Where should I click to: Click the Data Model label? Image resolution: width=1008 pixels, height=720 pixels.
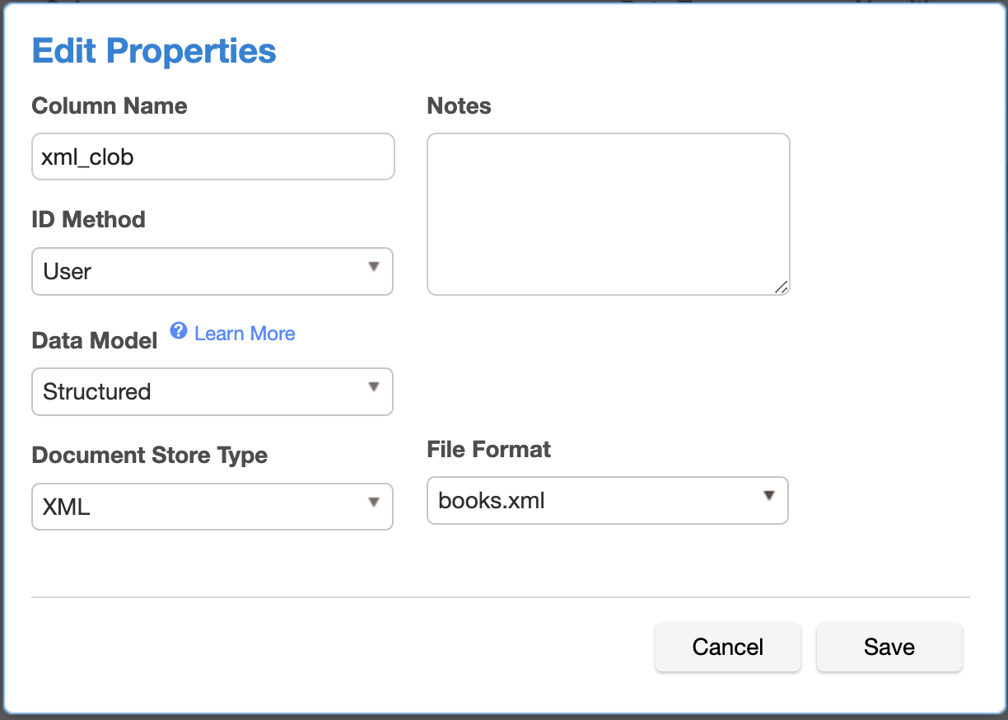95,341
